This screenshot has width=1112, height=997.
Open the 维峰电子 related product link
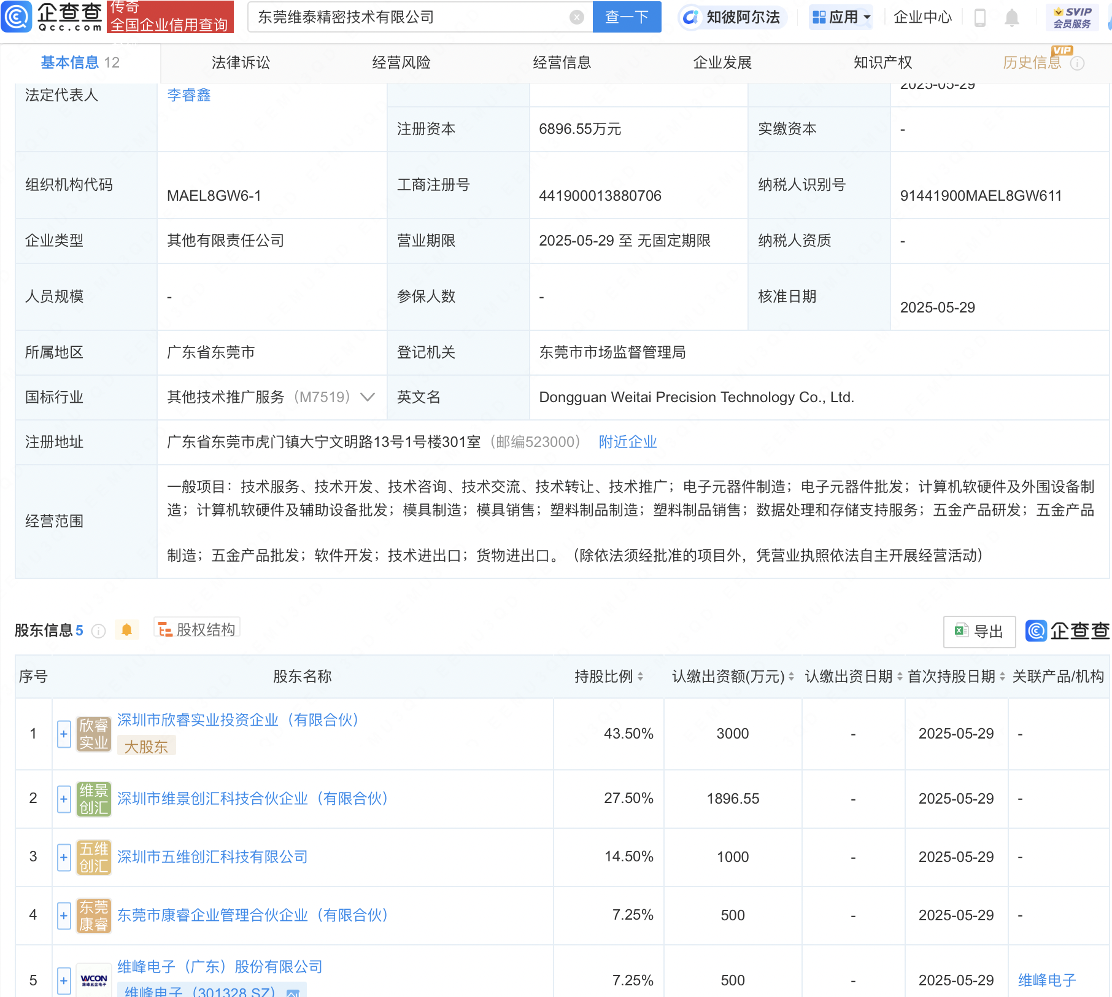[x=1047, y=980]
